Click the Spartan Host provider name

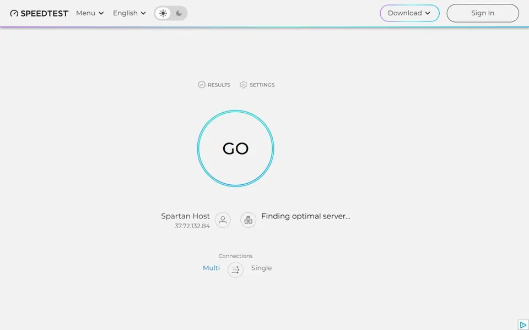pos(185,216)
